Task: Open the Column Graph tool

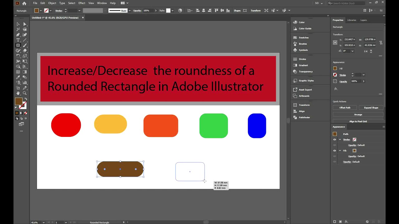Action: coord(25,82)
